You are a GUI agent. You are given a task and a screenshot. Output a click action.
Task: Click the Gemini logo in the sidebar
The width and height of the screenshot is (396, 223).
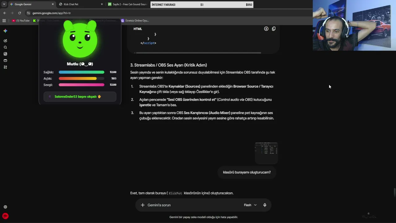tap(5, 31)
